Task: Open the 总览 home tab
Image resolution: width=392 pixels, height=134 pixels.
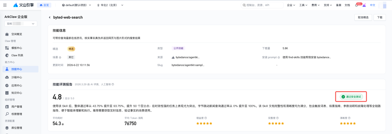Action: (x=45, y=5)
